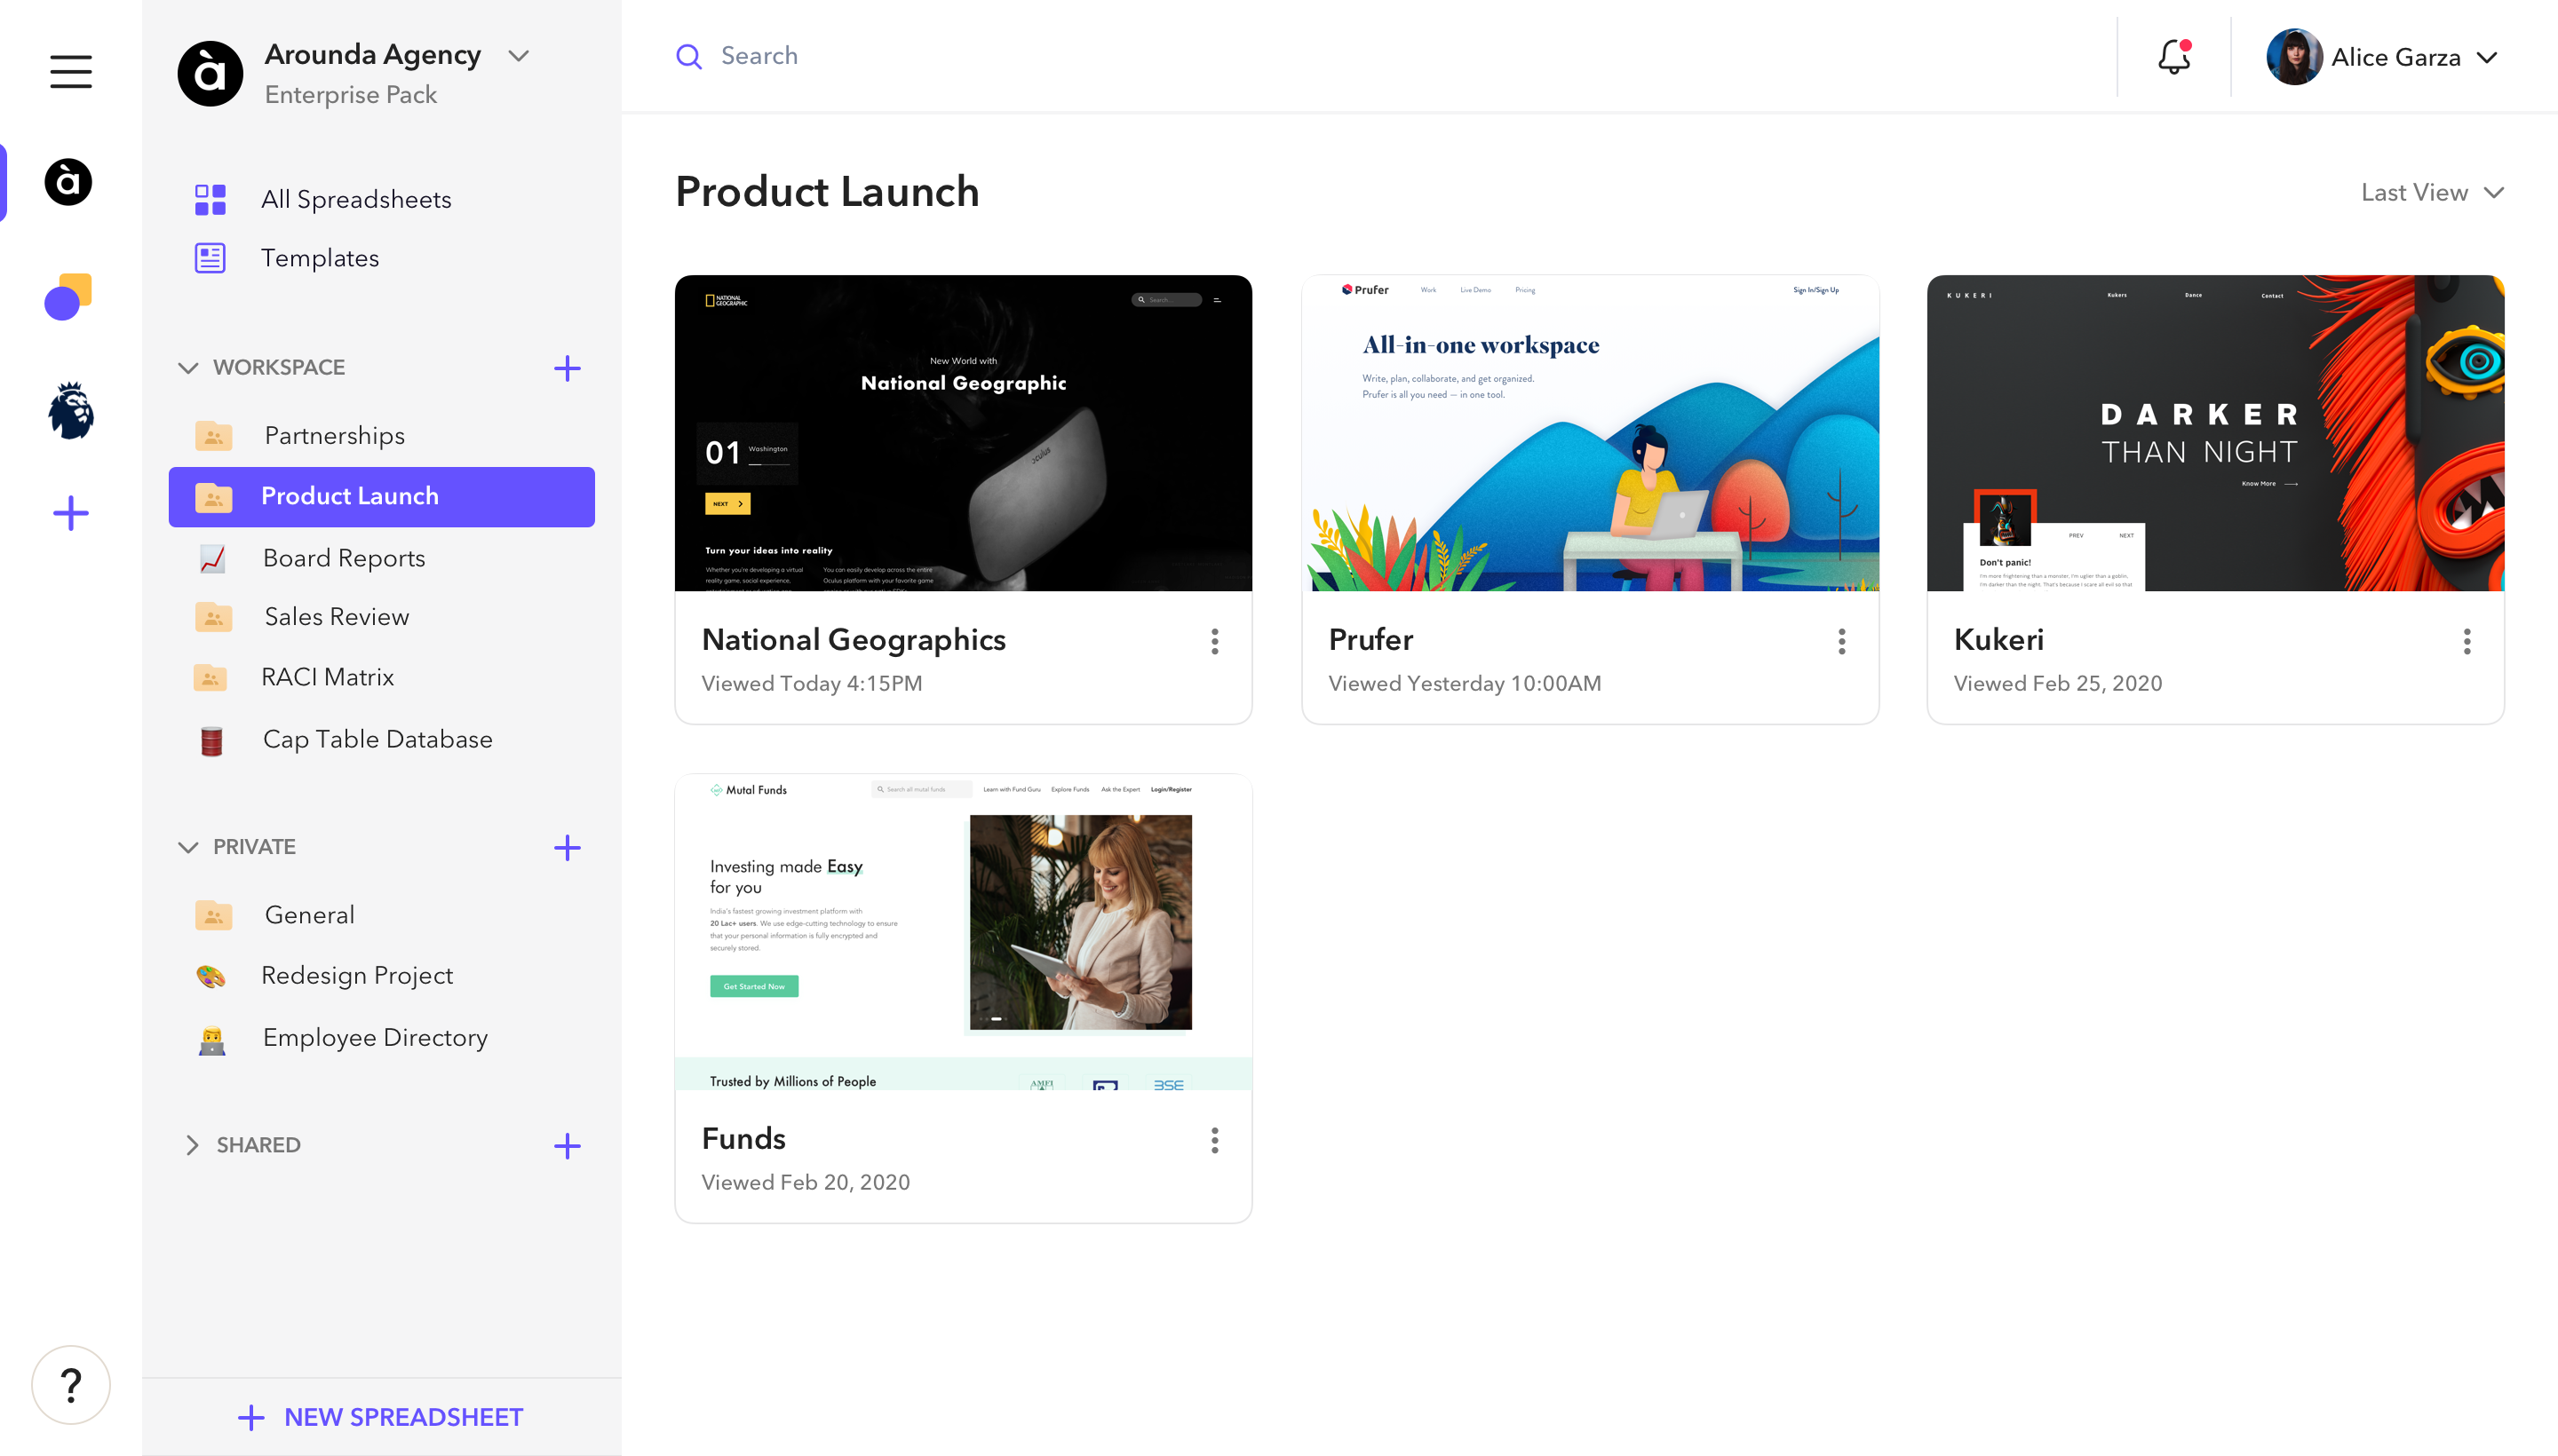This screenshot has width=2558, height=1456.
Task: Open Kukeri card three-dot options
Action: [2467, 642]
